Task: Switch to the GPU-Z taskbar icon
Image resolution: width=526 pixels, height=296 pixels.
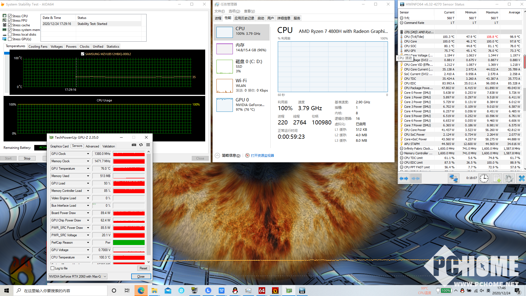Action: click(x=289, y=291)
